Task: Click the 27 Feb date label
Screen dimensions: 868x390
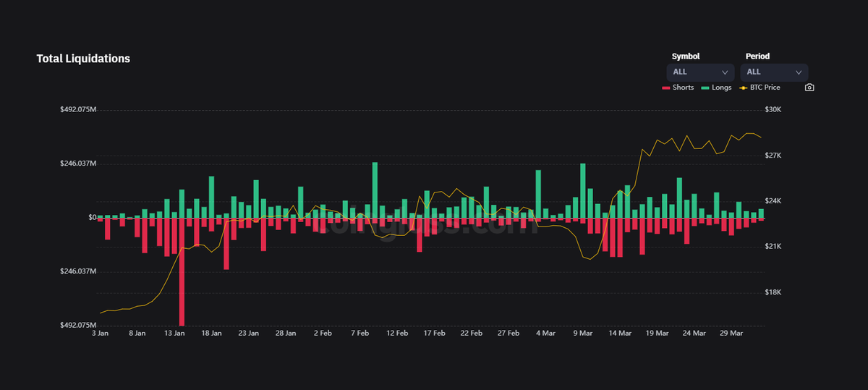Action: pos(509,334)
